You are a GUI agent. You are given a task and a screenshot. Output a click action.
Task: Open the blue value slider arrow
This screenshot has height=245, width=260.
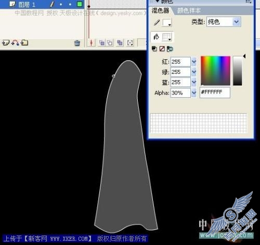(x=193, y=82)
